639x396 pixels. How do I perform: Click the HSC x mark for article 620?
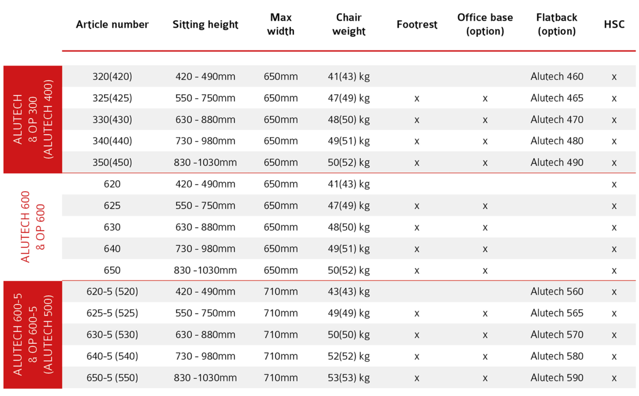(614, 184)
